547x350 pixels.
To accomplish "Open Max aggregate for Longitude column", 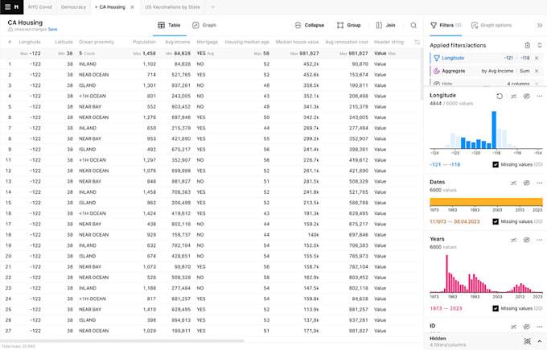I will pos(31,53).
